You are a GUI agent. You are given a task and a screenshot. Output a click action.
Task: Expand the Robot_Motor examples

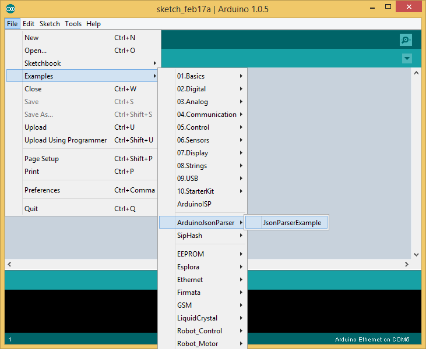[x=202, y=343]
